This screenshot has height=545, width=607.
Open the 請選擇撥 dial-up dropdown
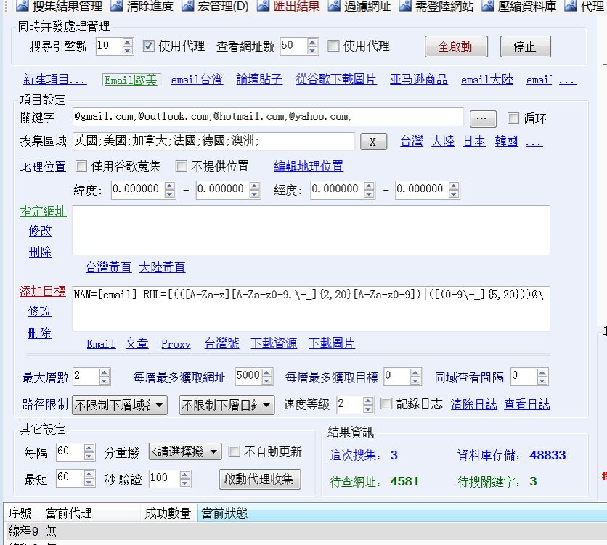point(185,451)
